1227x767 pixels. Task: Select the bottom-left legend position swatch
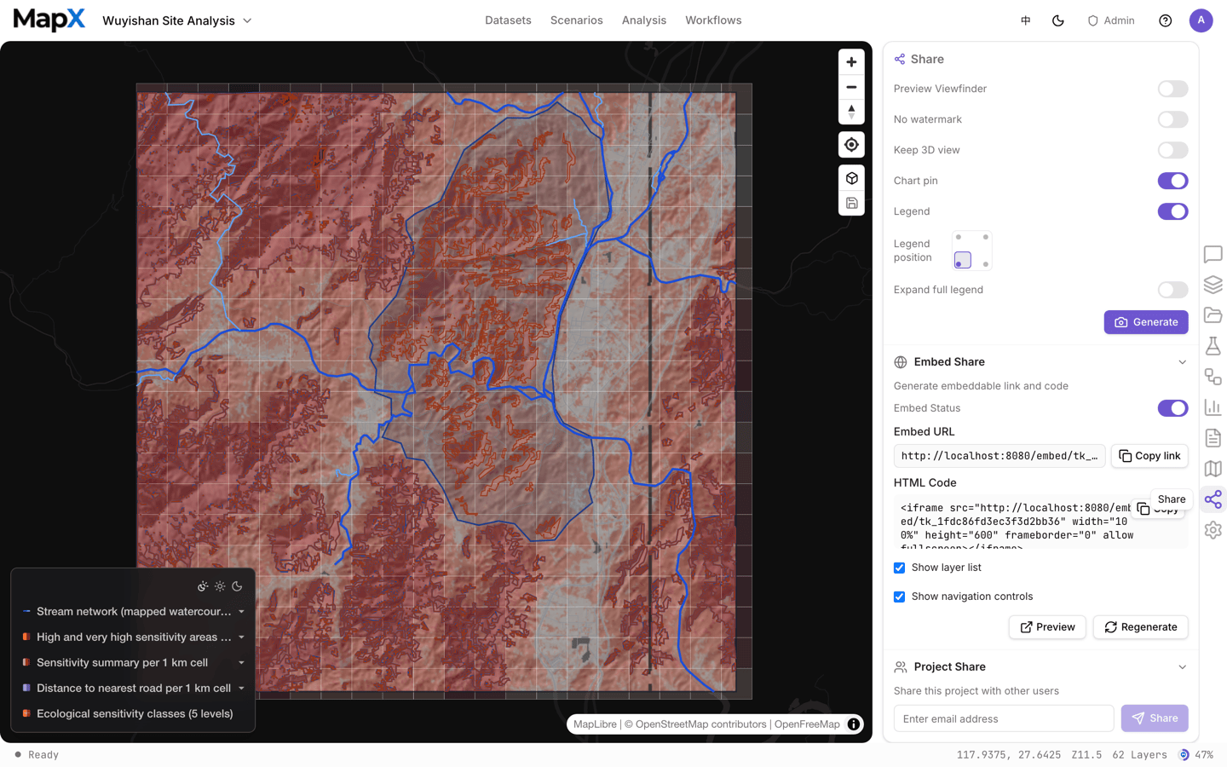(963, 261)
